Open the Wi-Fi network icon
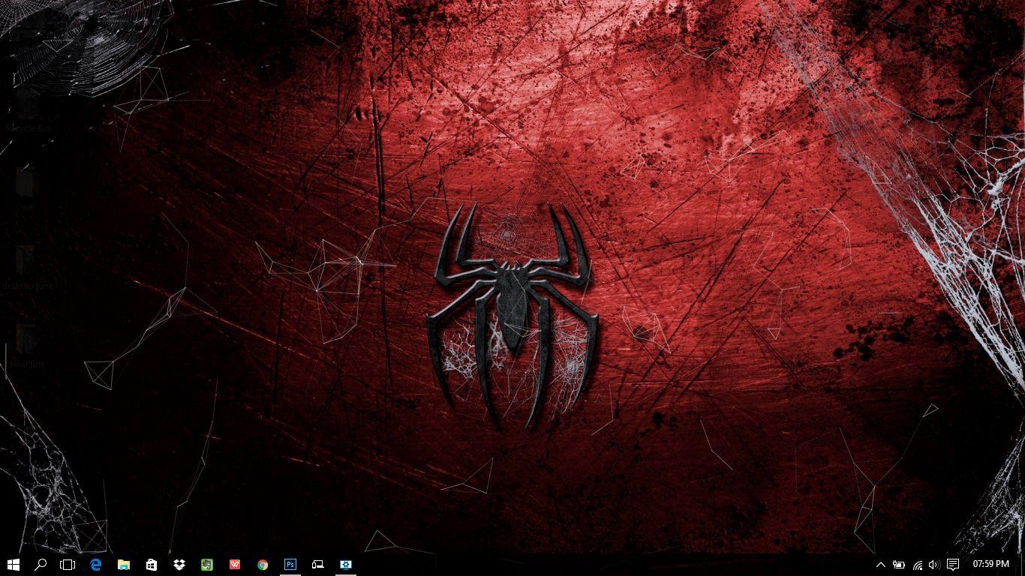1025x576 pixels. tap(917, 564)
